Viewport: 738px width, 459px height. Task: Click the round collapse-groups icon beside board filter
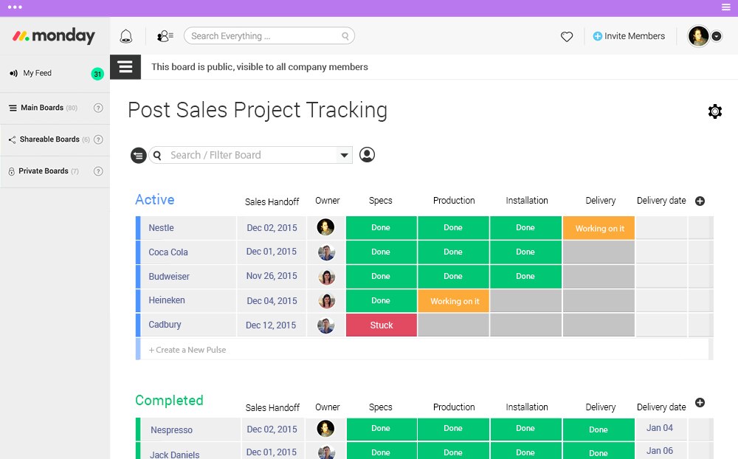pyautogui.click(x=139, y=156)
